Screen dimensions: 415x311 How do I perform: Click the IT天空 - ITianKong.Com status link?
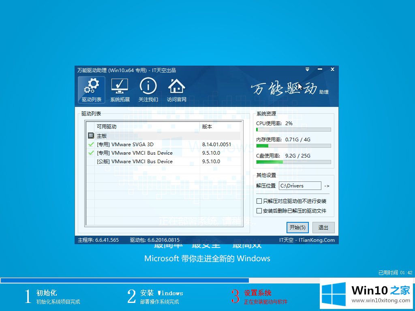[307, 240]
